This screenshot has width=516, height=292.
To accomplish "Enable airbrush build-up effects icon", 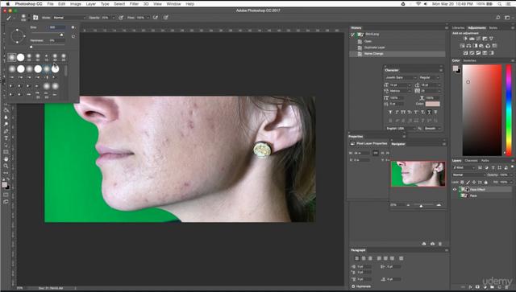I will [156, 18].
